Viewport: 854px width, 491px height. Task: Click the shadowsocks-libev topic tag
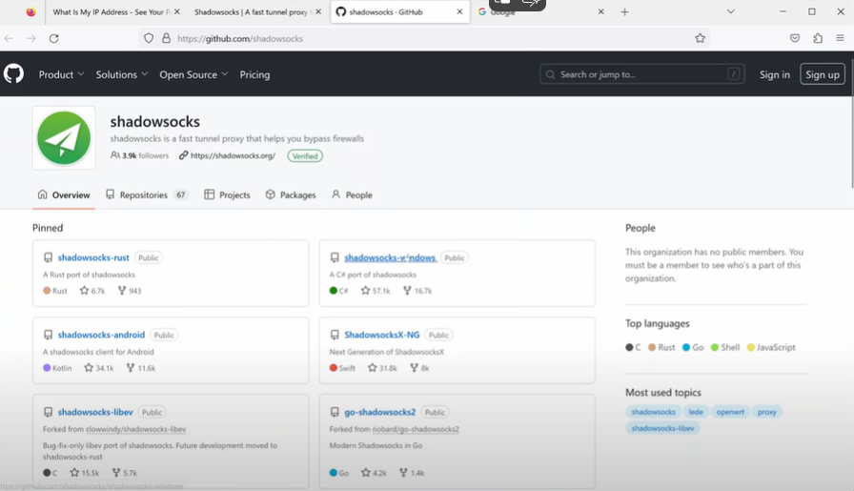[662, 428]
